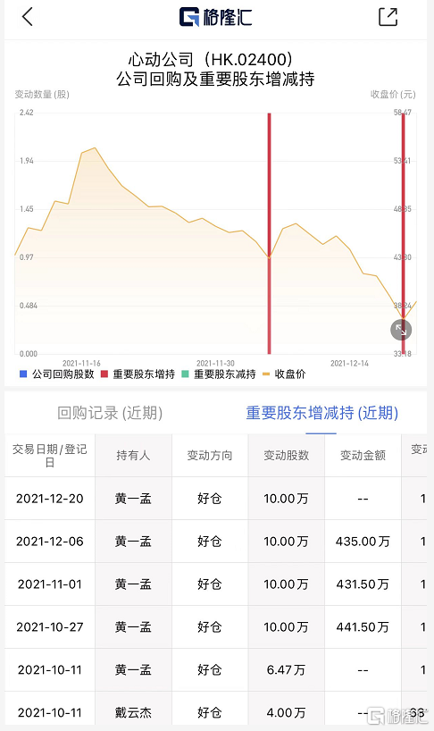The height and width of the screenshot is (731, 434).
Task: Click 10.00万 shares in the 2021-10-27 row
Action: pos(287,627)
